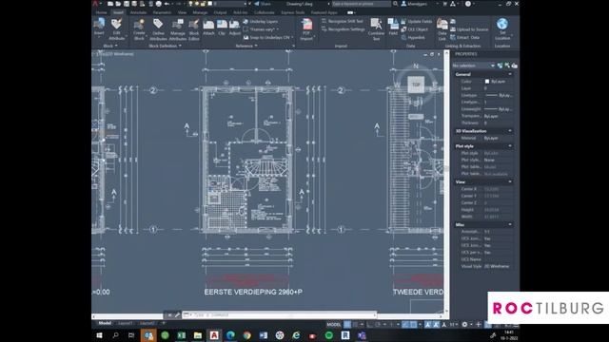
Task: Click the signed-in user account name
Action: [x=417, y=4]
